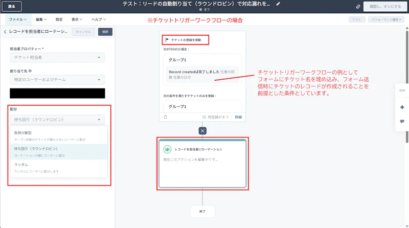Image resolution: width=409 pixels, height=228 pixels.
Task: Select the 負荷分散型 distribution option
Action: pos(58,136)
